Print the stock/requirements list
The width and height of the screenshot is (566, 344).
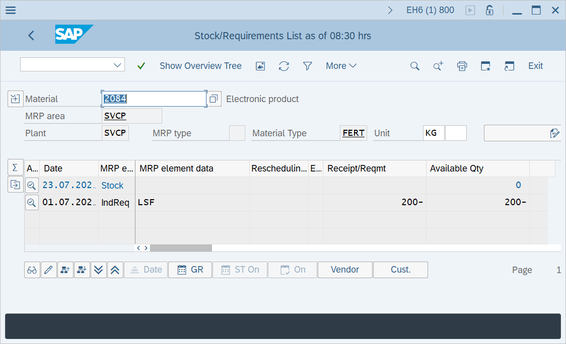coord(462,66)
